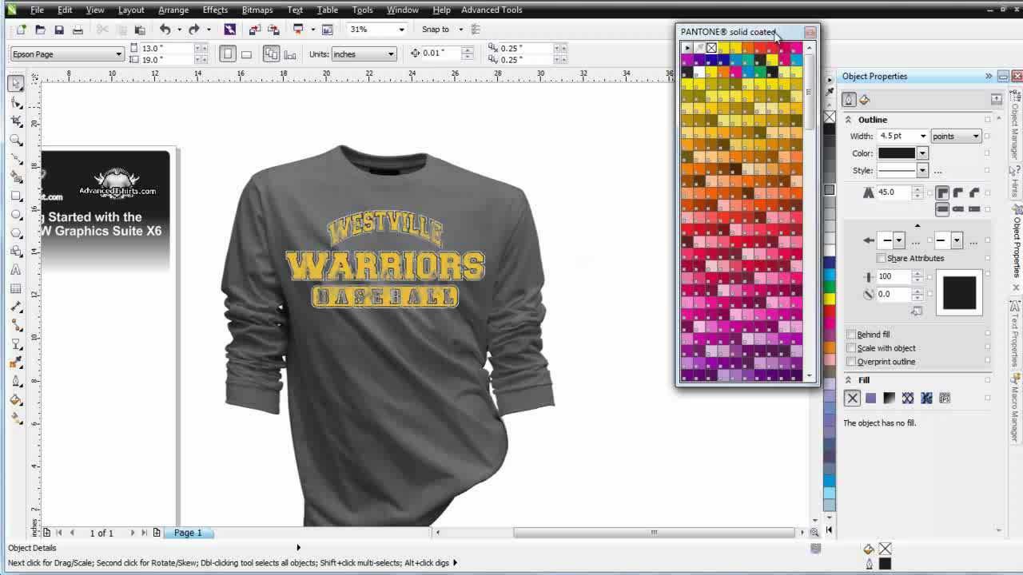The image size is (1023, 575).
Task: Click the miter limit 45.0 field
Action: (x=894, y=192)
